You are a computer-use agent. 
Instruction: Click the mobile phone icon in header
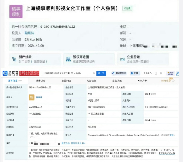coord(156,73)
